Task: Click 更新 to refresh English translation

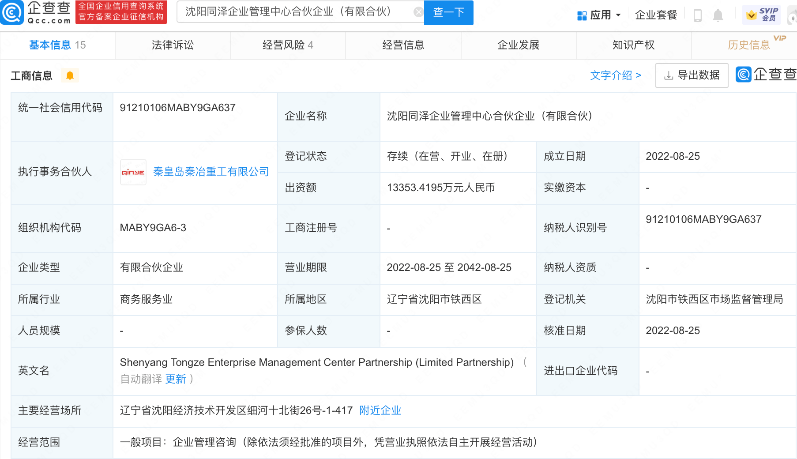Action: [176, 379]
